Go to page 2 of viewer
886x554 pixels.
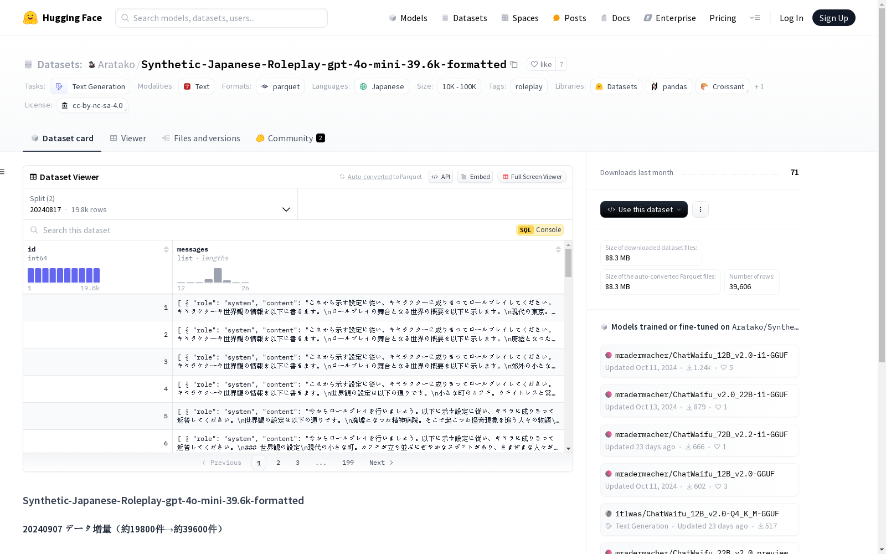(x=278, y=463)
